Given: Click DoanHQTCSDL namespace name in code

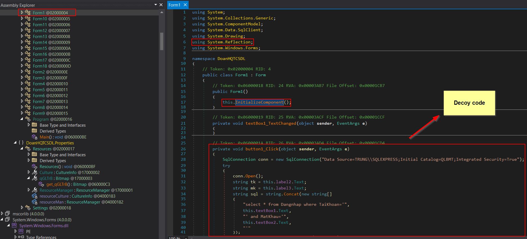Looking at the screenshot, I should [x=231, y=59].
